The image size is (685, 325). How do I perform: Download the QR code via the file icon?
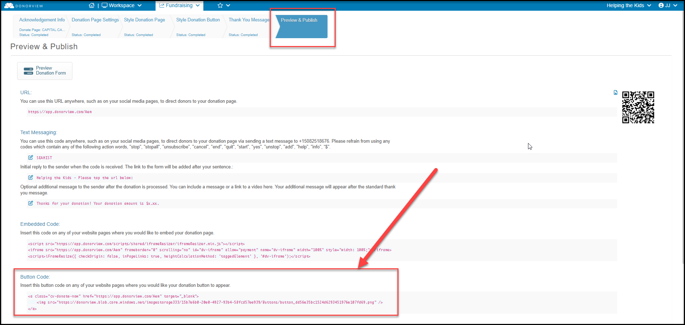point(615,92)
